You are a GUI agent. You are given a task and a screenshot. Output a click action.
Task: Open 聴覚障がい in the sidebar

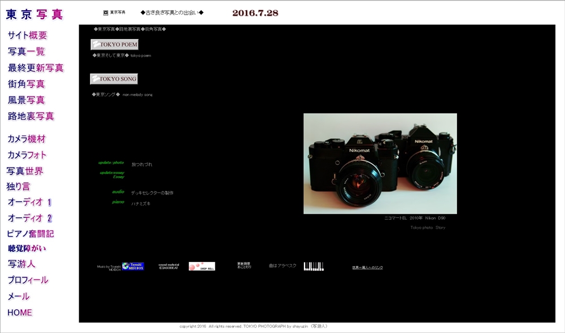[x=27, y=248]
